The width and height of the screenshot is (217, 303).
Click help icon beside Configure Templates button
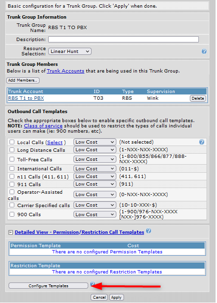(93, 284)
